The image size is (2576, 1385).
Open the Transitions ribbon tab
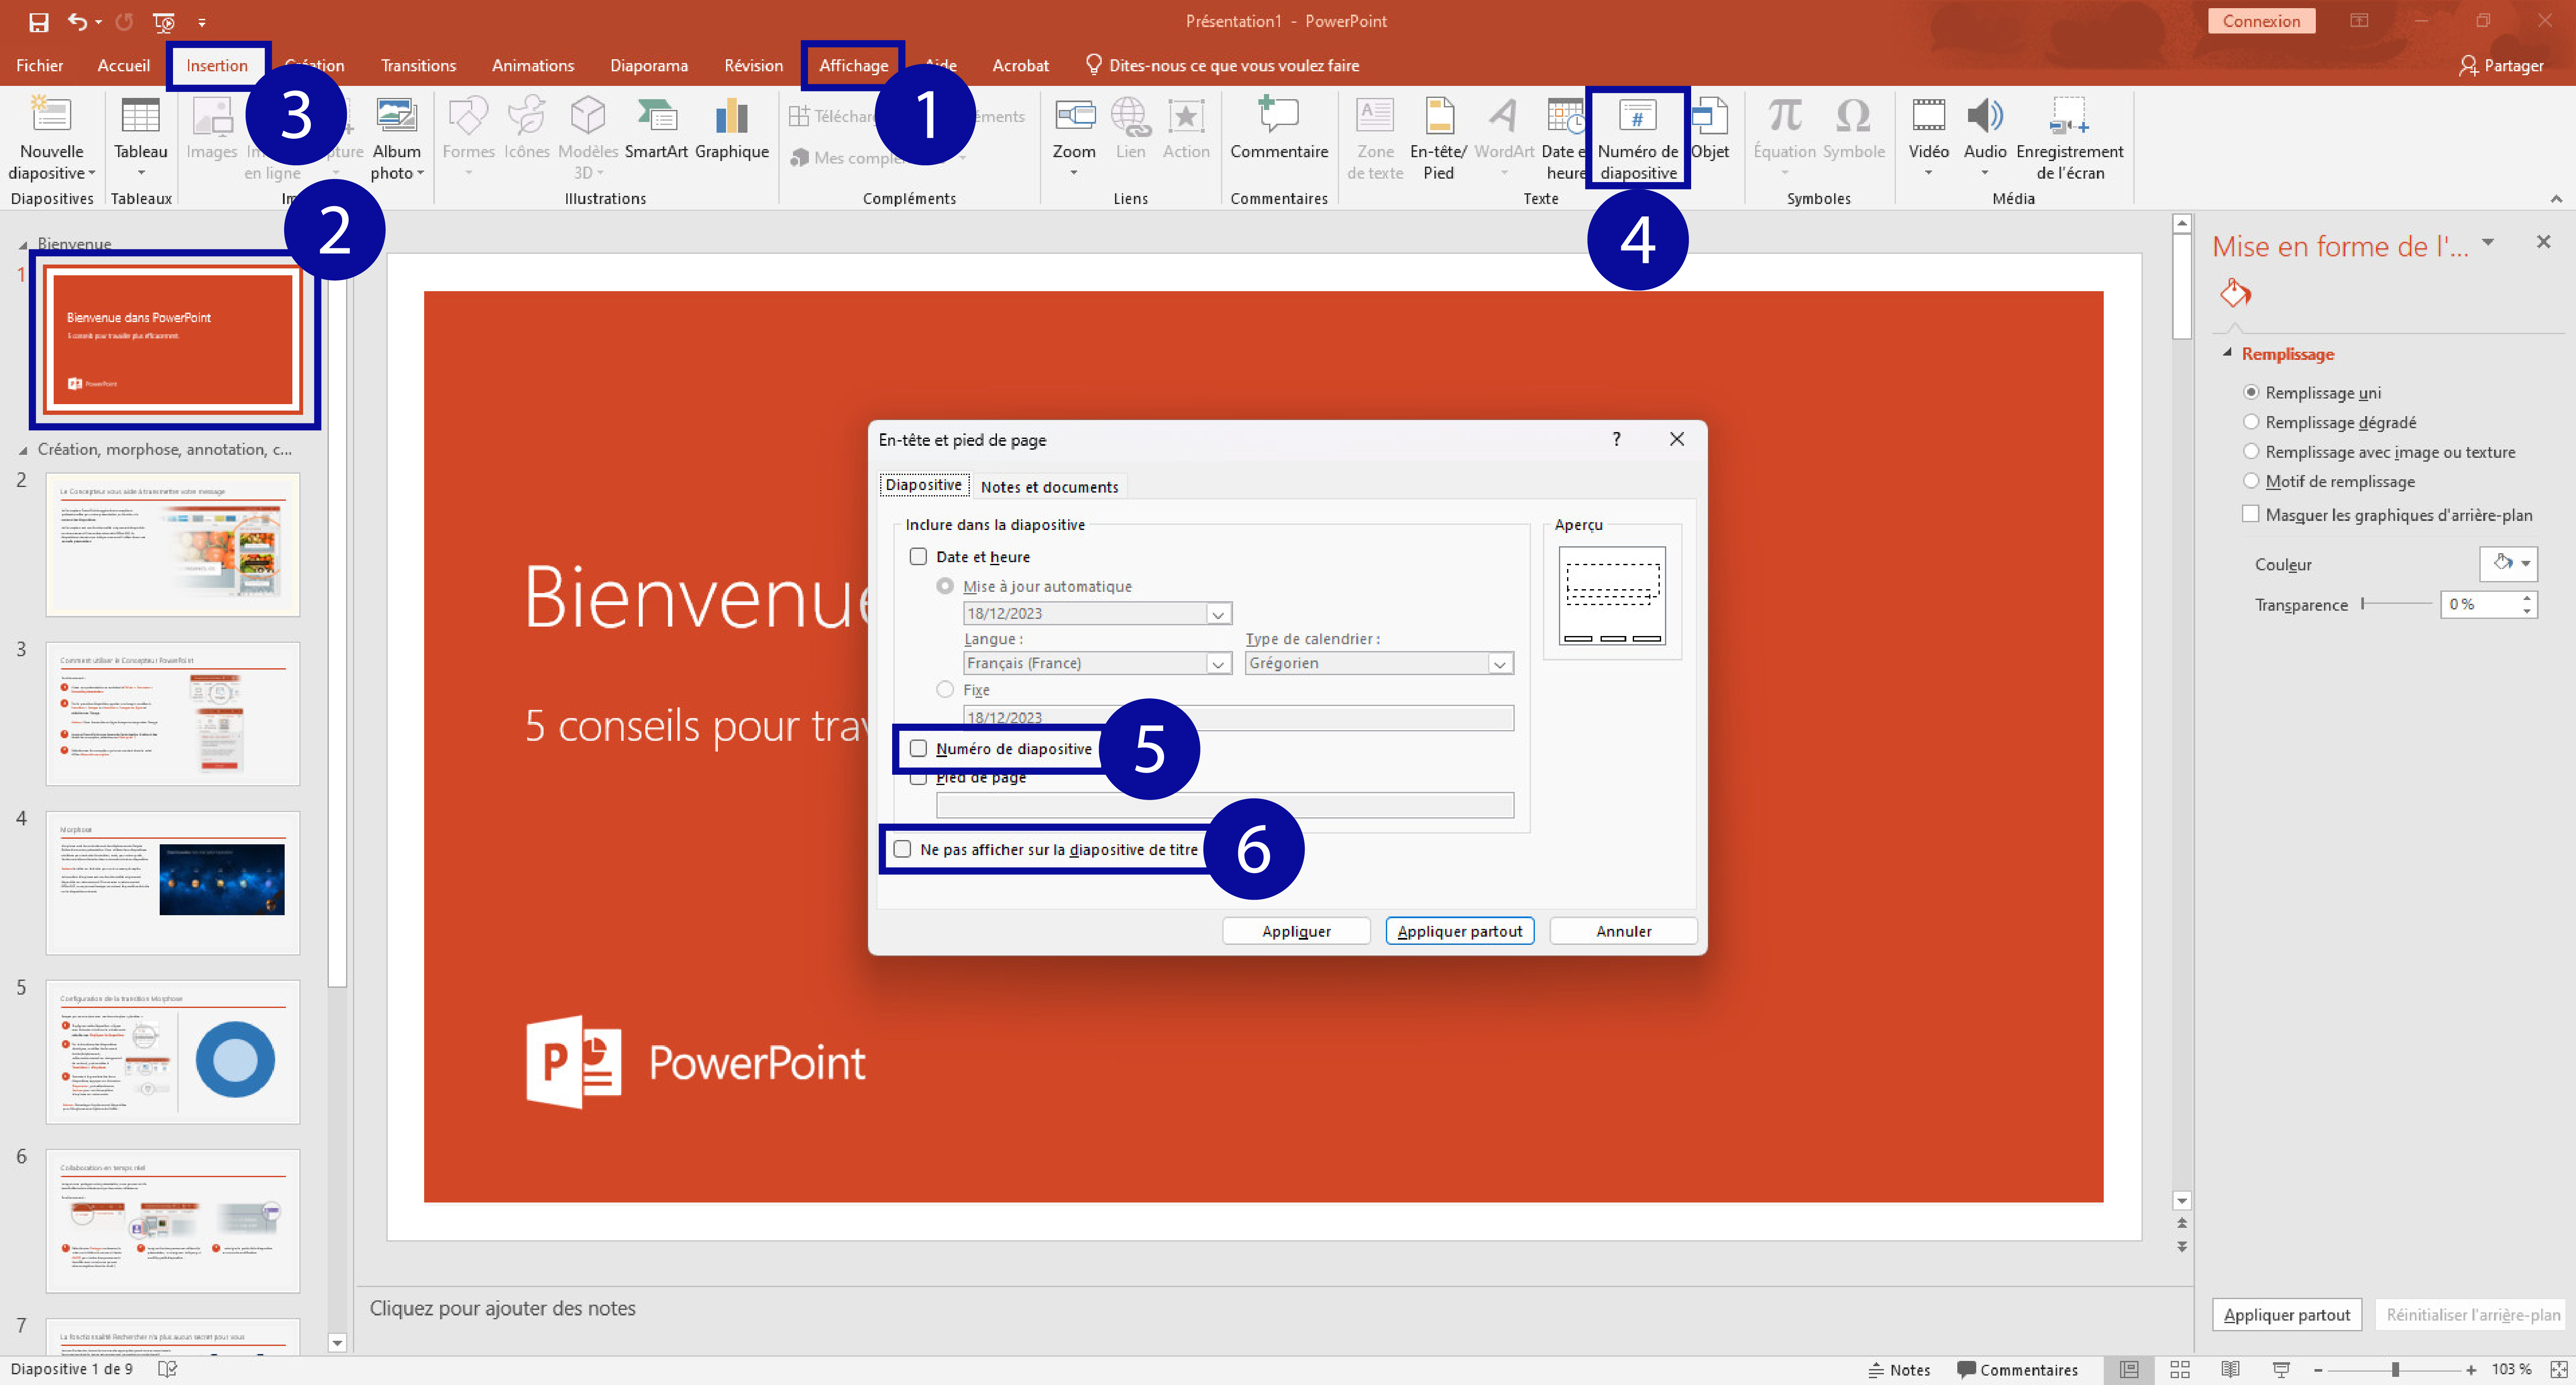point(418,65)
